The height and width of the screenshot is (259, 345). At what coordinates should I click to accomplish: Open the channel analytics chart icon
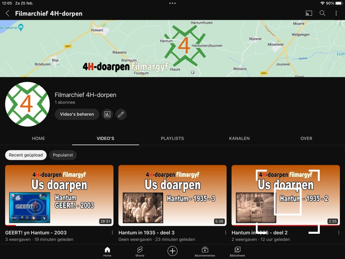click(x=107, y=114)
